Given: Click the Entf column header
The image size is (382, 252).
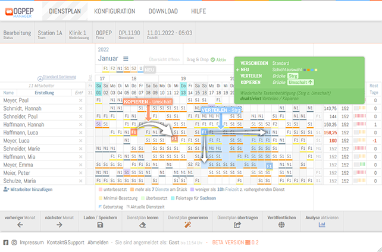Looking at the screenshot, I should click(79, 93).
